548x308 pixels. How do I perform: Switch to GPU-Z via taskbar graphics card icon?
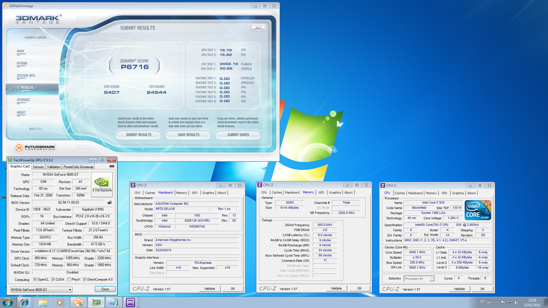[x=96, y=302]
